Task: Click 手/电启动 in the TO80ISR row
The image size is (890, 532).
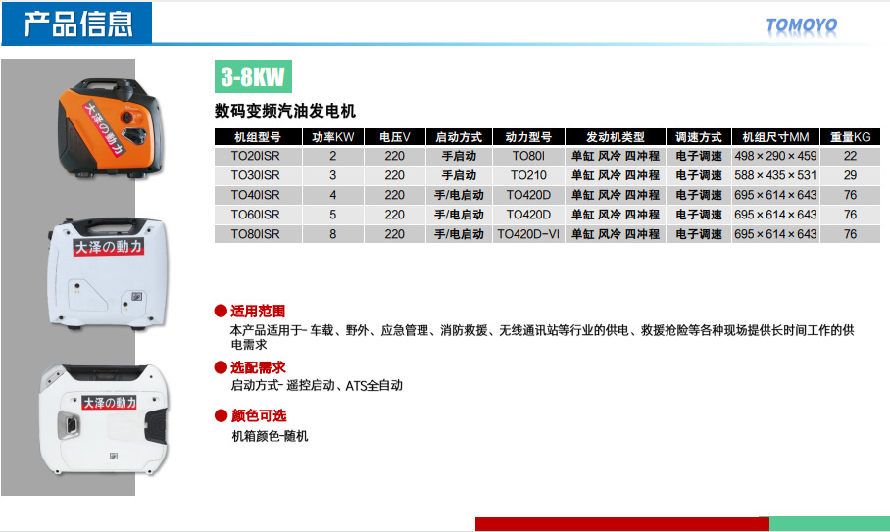Action: pyautogui.click(x=459, y=234)
